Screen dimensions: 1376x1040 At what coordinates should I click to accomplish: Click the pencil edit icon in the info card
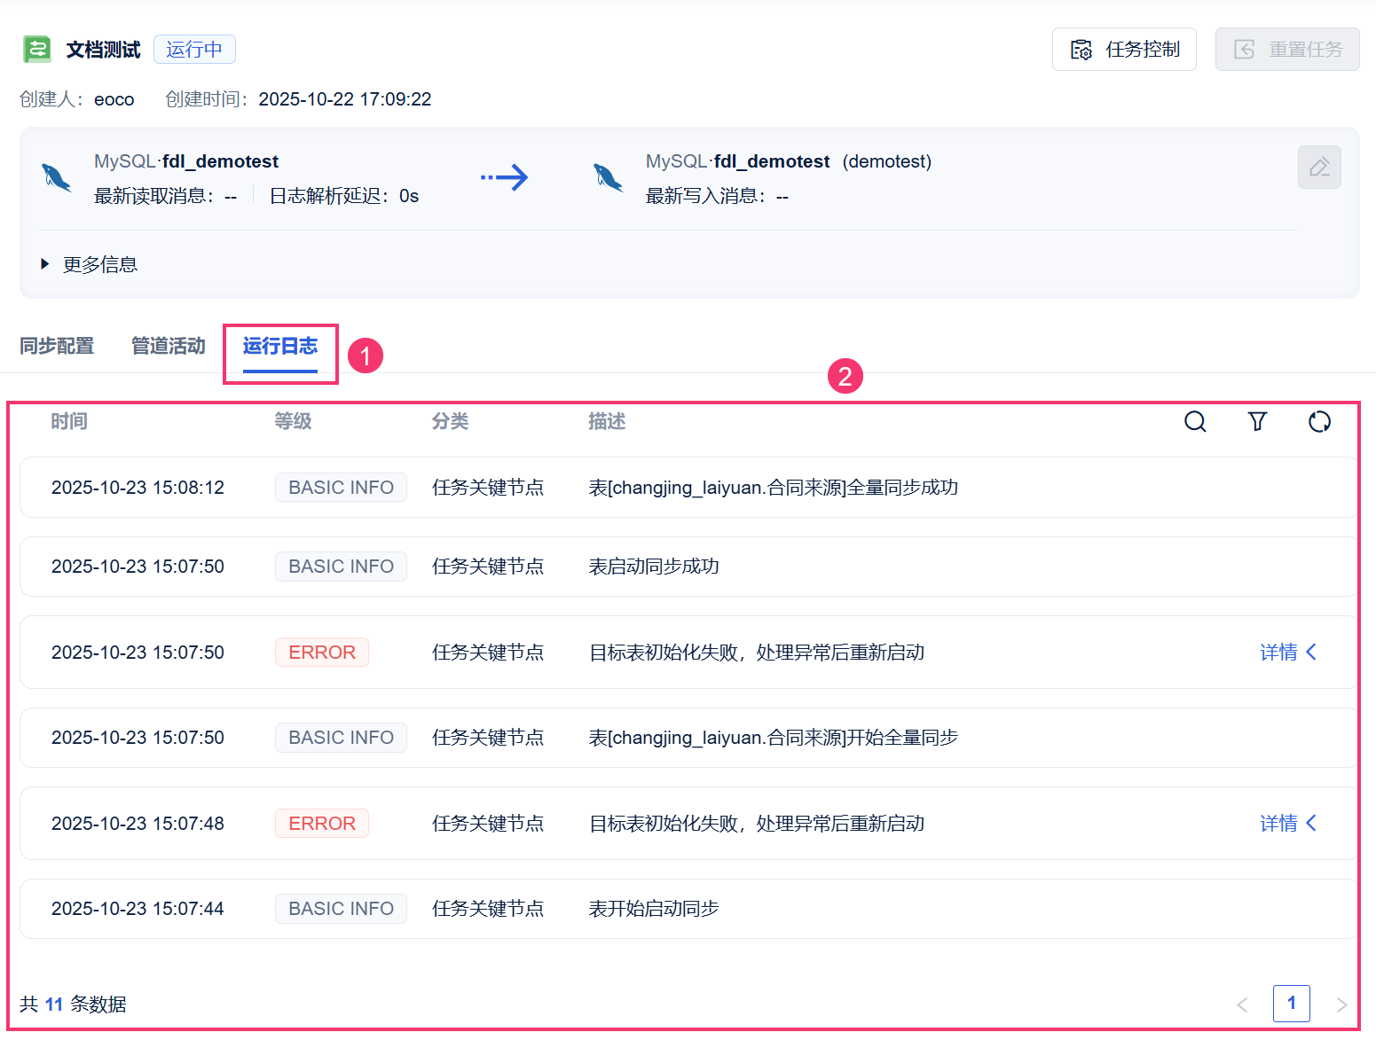point(1319,168)
